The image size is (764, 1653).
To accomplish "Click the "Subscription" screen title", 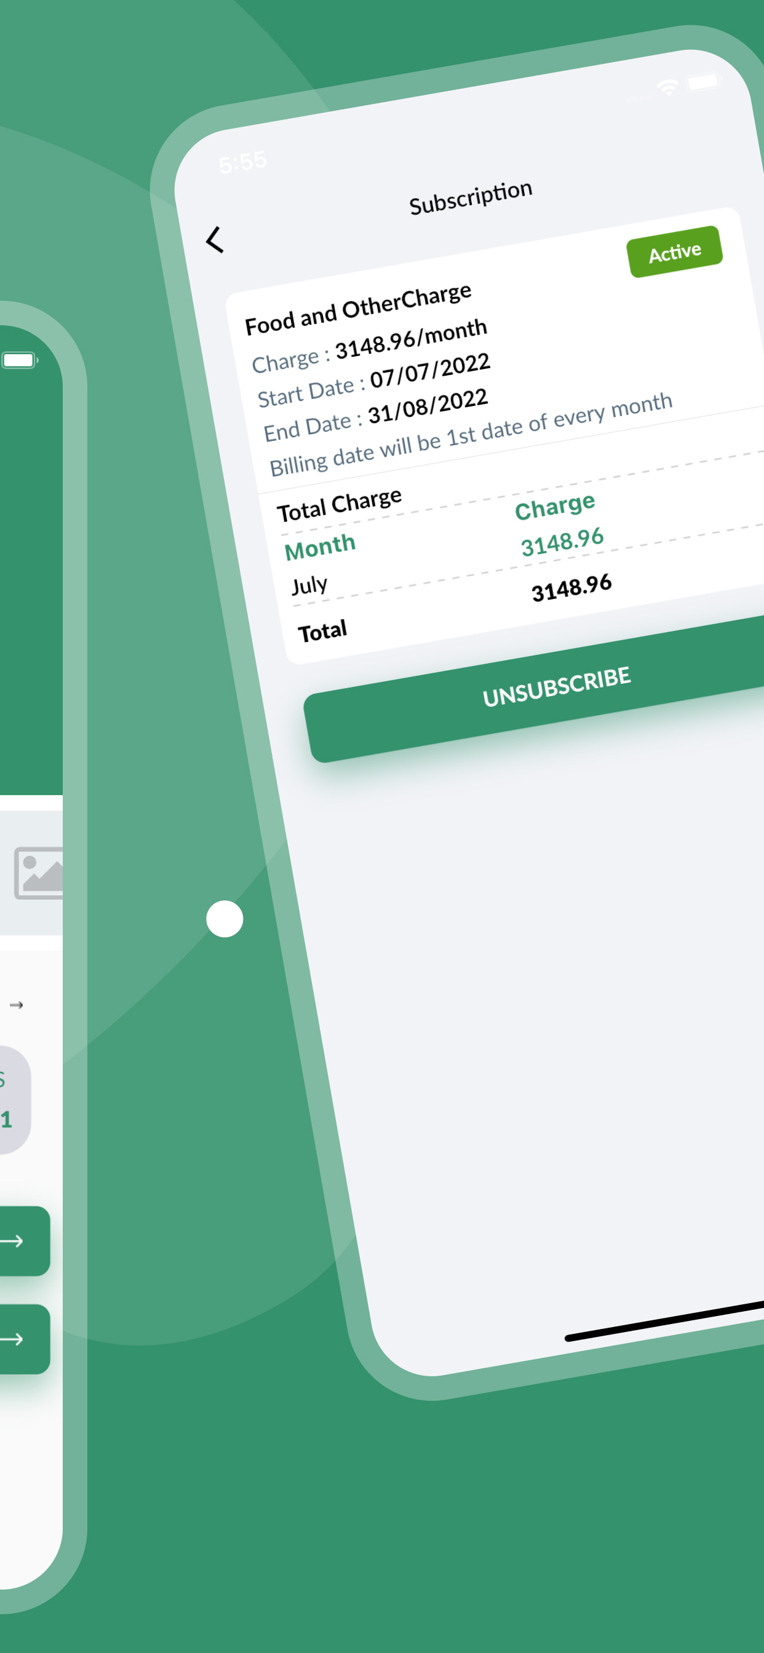I will [471, 197].
